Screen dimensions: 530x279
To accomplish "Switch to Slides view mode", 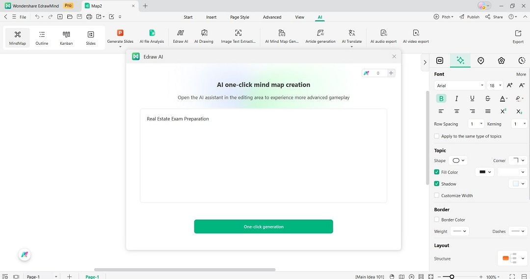I will (x=91, y=37).
